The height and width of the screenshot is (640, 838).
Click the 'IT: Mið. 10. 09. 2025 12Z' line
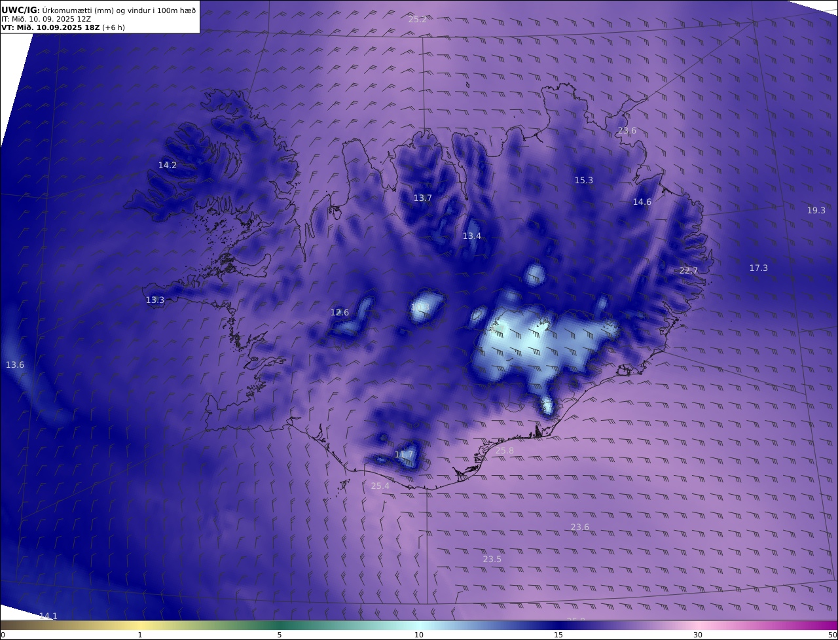click(46, 19)
